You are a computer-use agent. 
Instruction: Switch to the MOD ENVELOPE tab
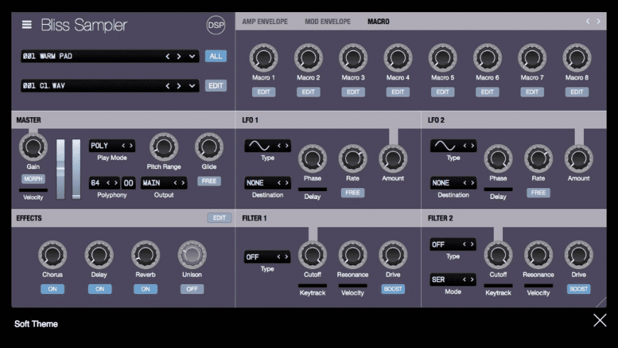327,22
